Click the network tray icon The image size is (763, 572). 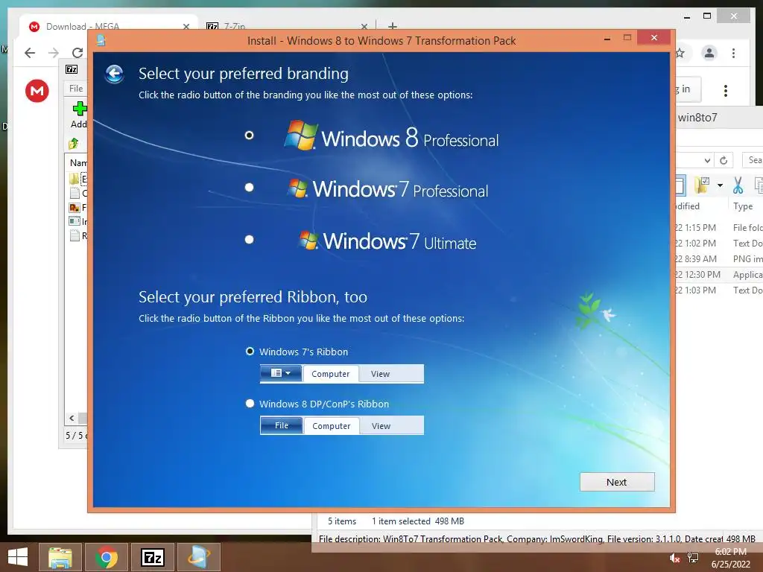(693, 558)
